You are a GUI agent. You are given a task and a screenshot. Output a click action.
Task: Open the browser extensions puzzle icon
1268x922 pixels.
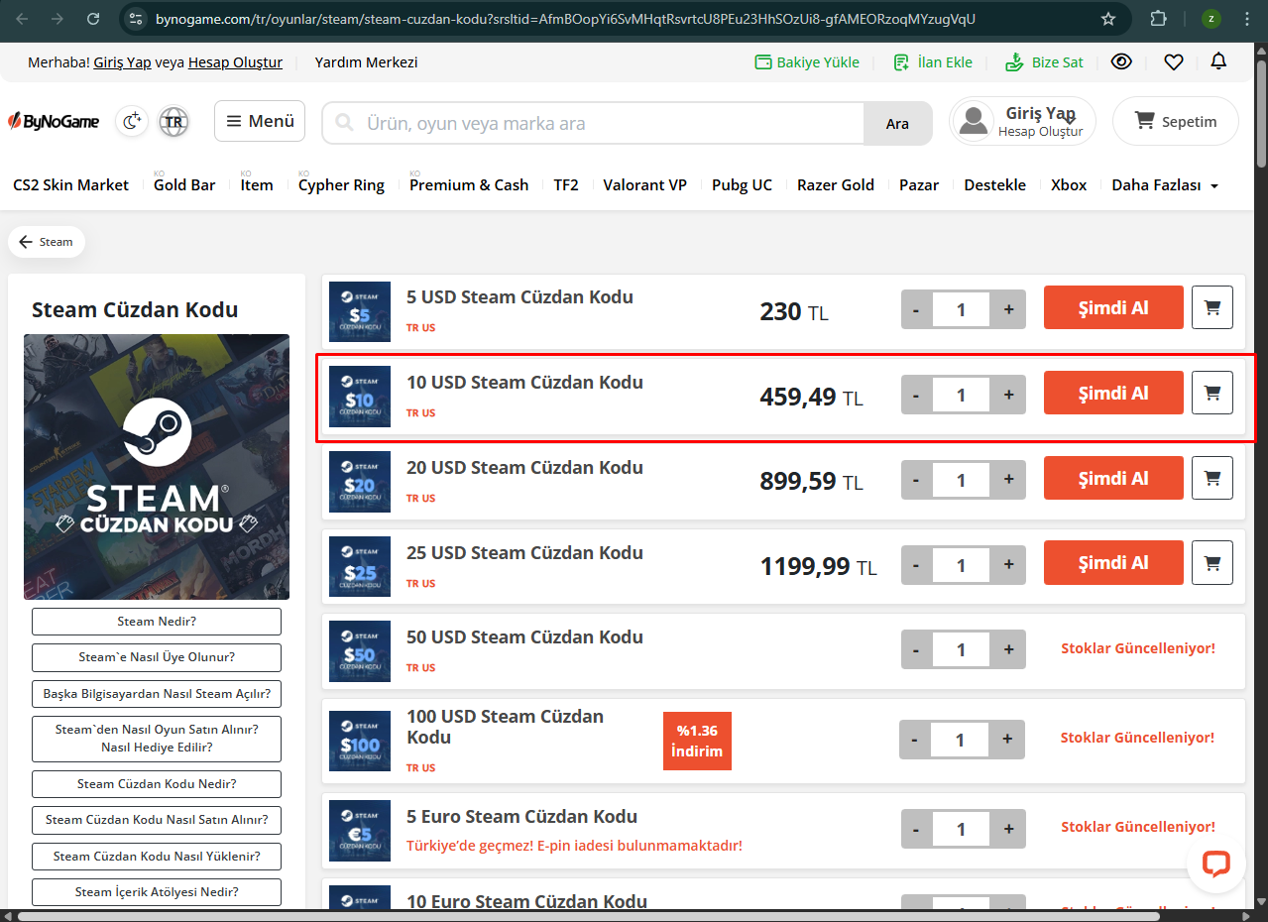point(1158,19)
